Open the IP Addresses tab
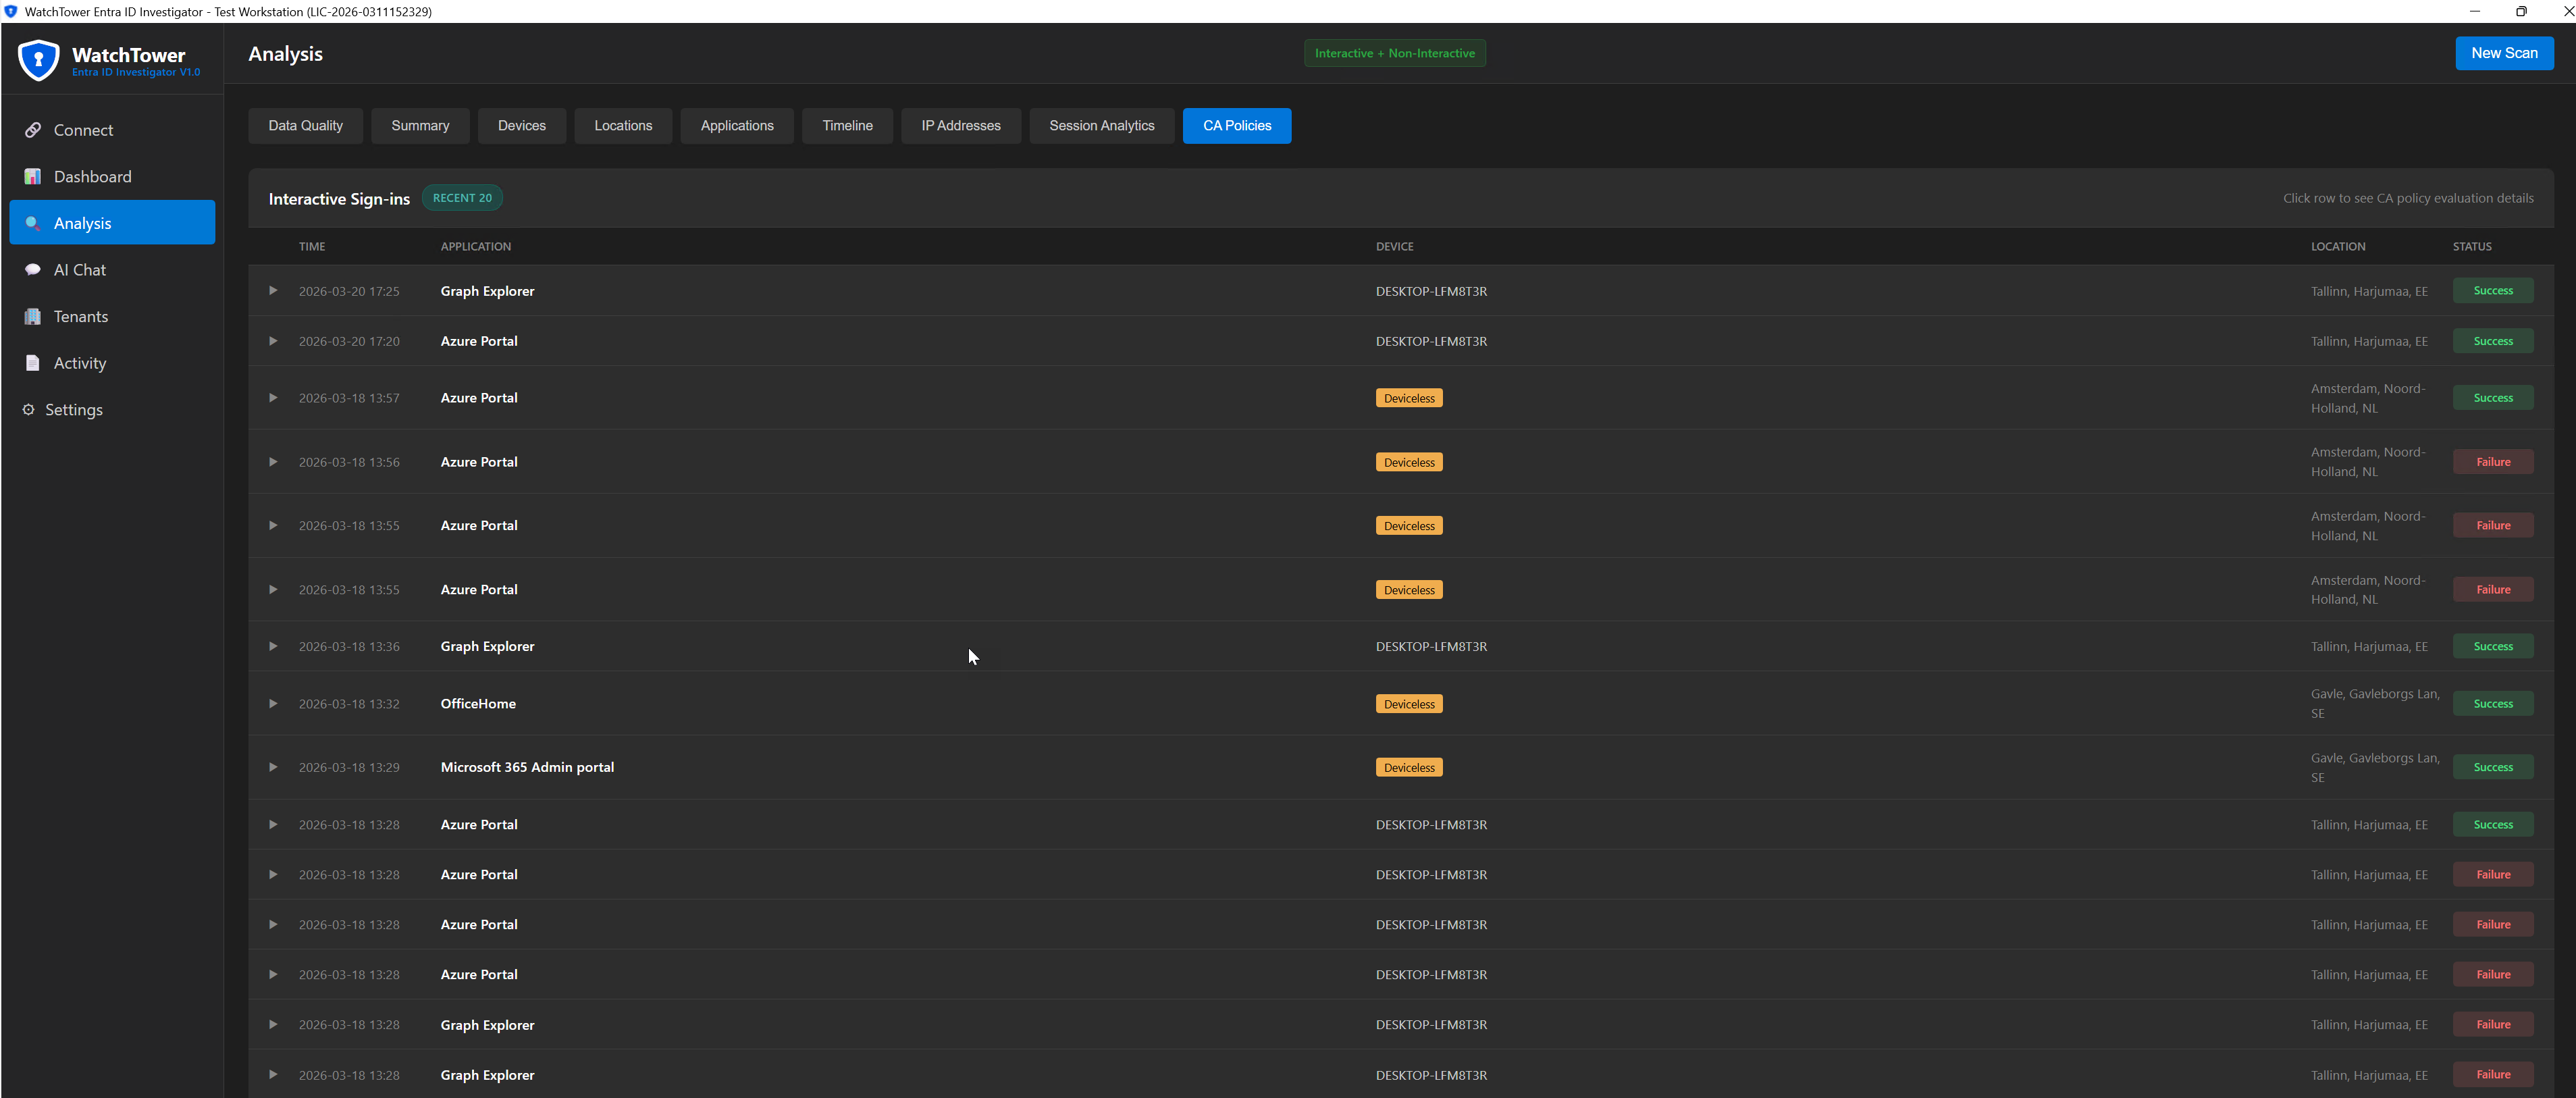Image resolution: width=2576 pixels, height=1098 pixels. 961,125
